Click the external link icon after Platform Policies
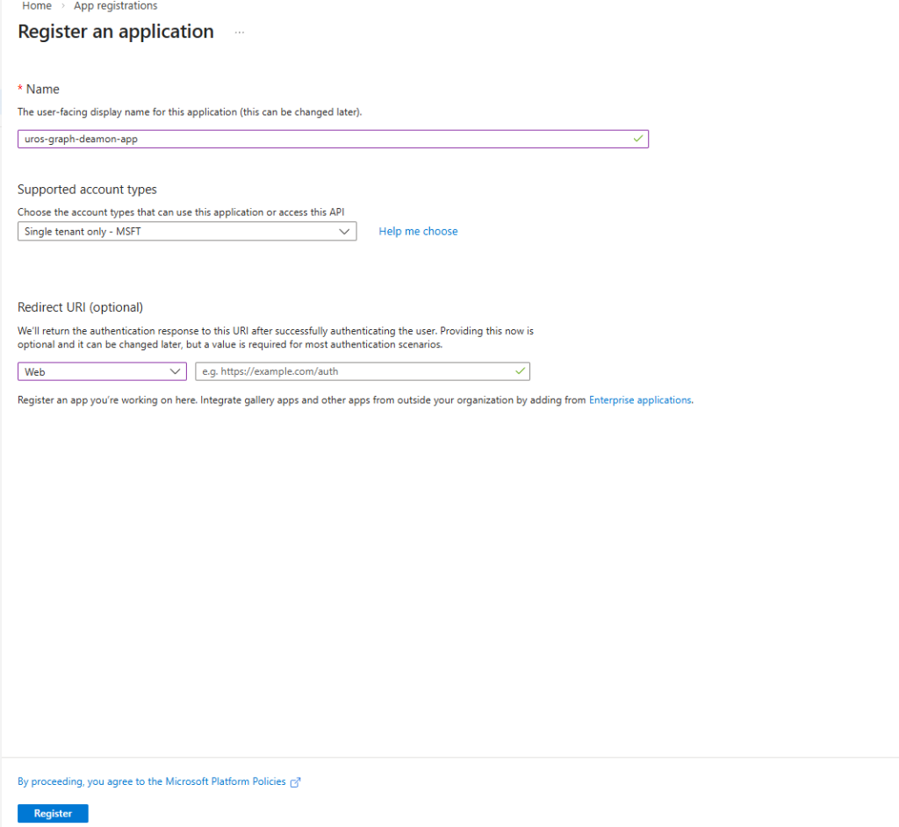This screenshot has width=899, height=827. pyautogui.click(x=295, y=782)
